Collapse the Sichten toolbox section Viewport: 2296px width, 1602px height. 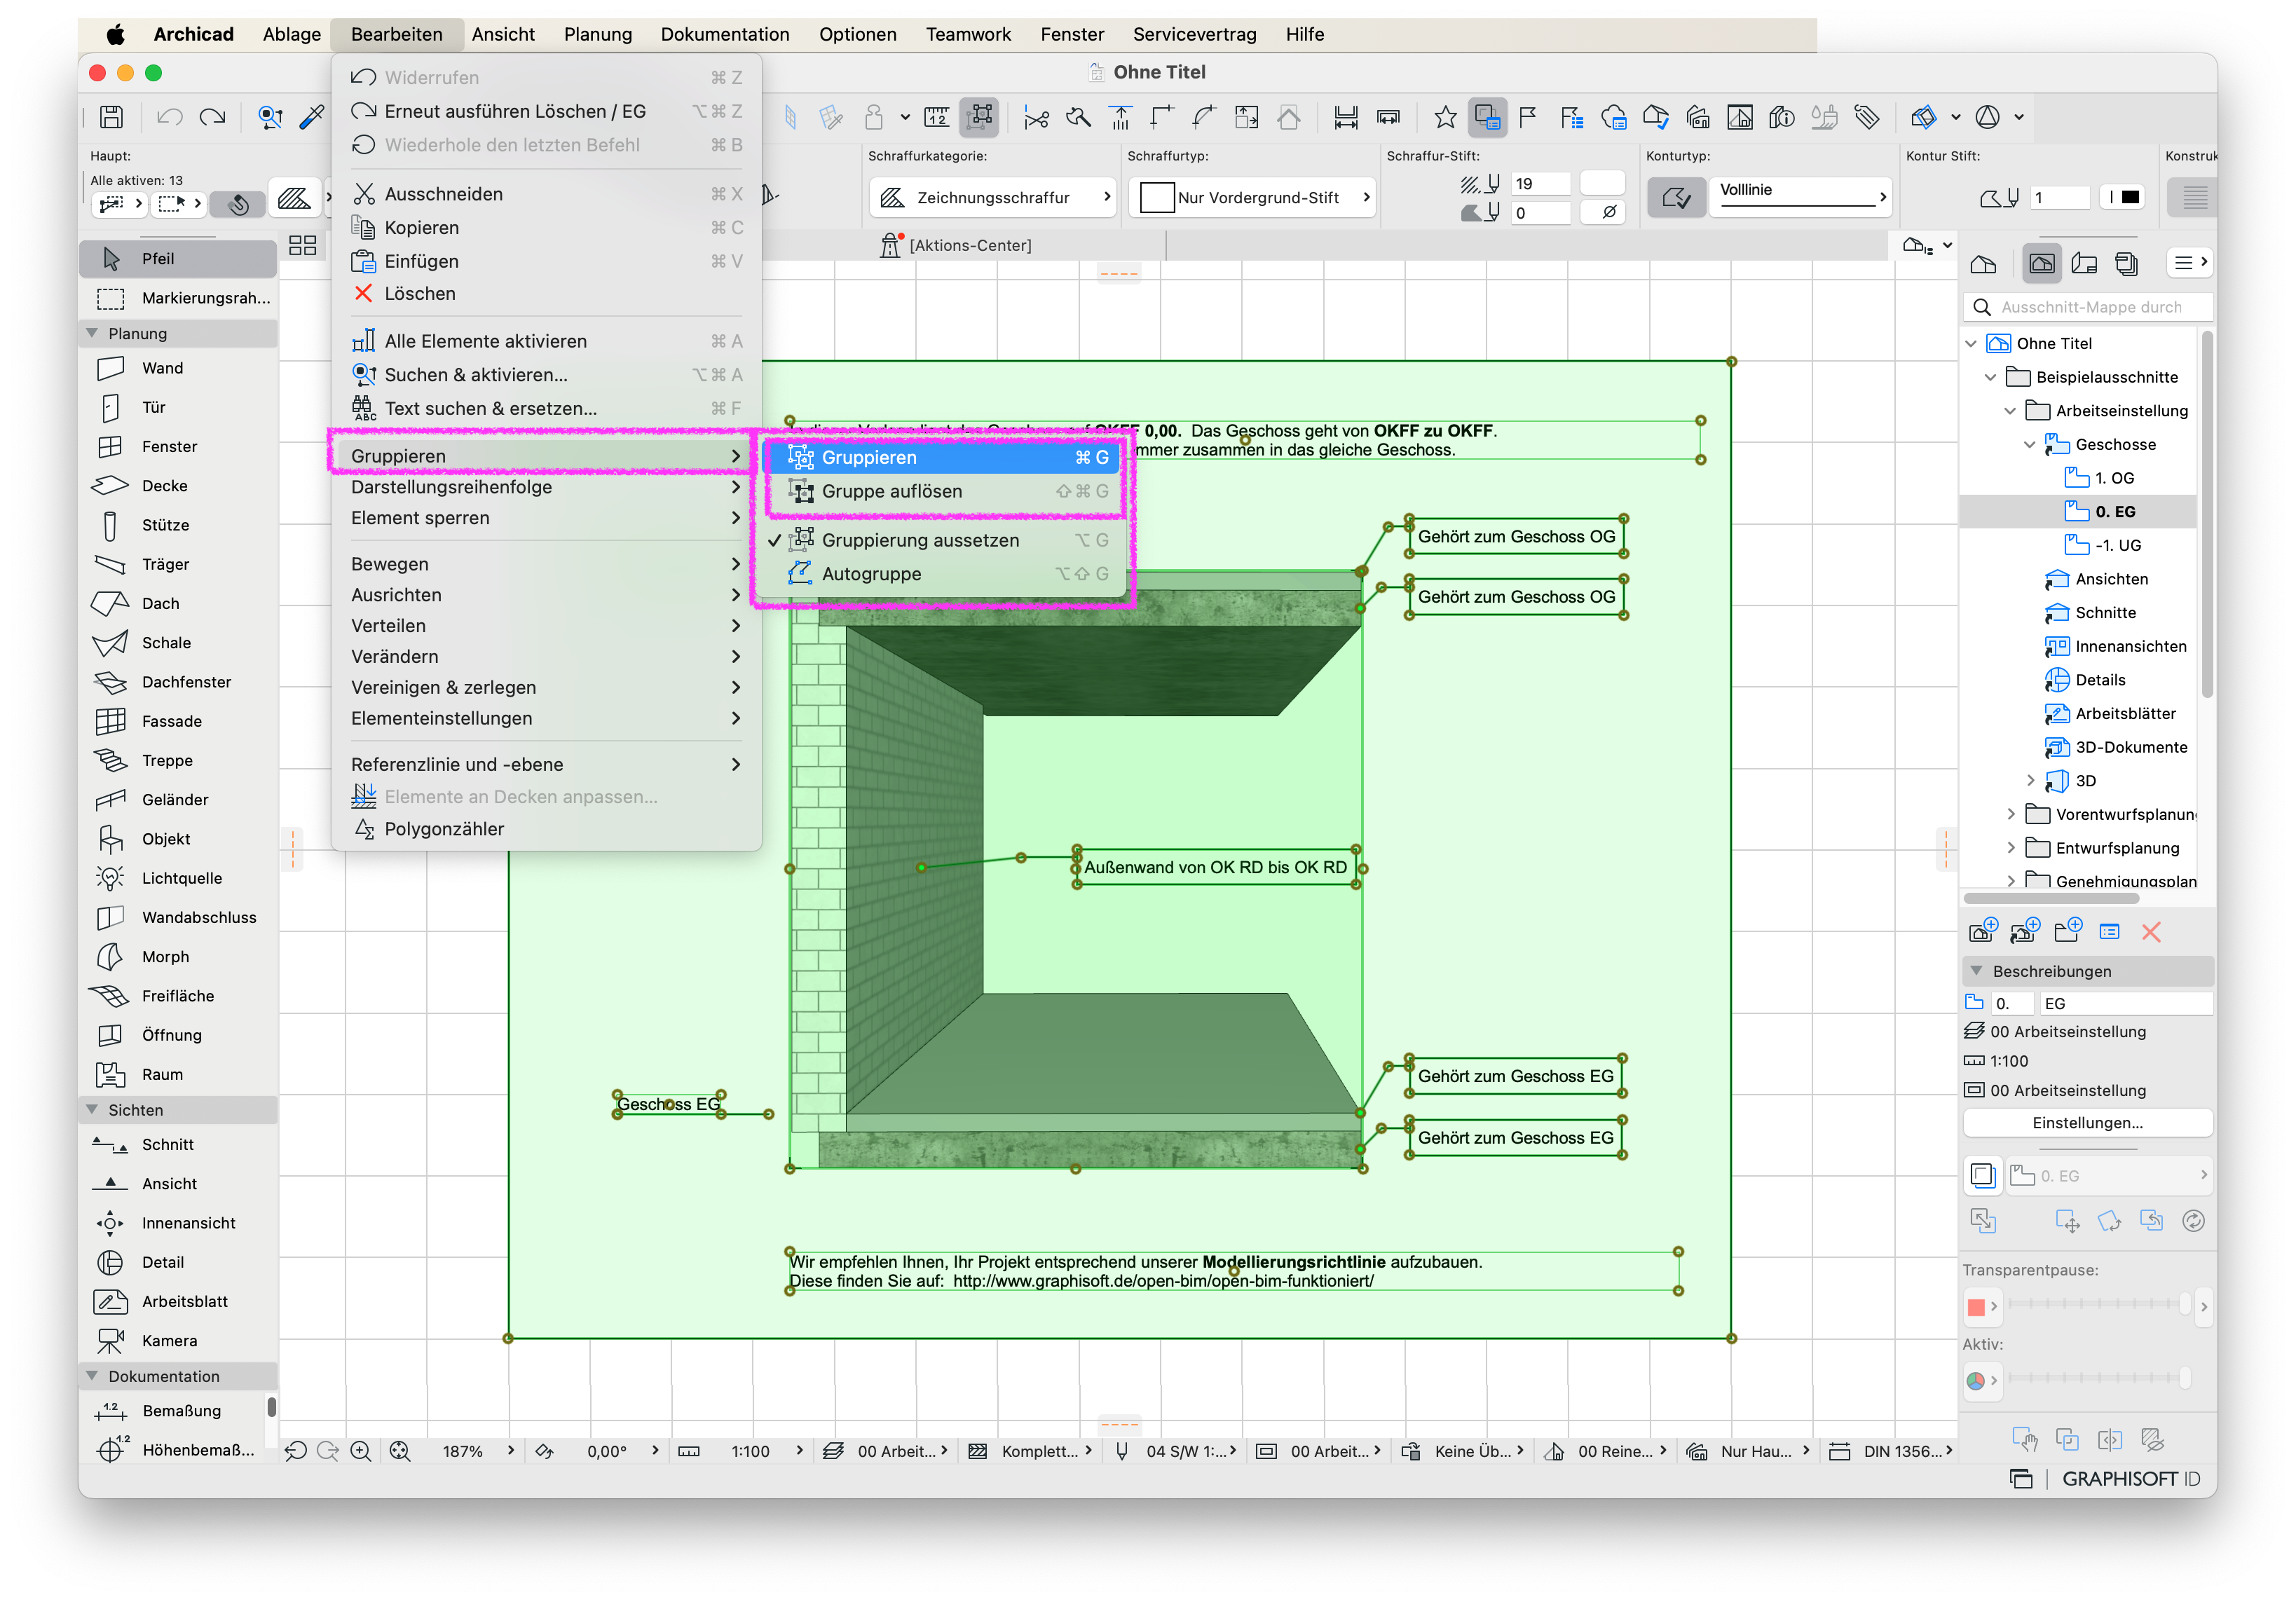(x=92, y=1110)
